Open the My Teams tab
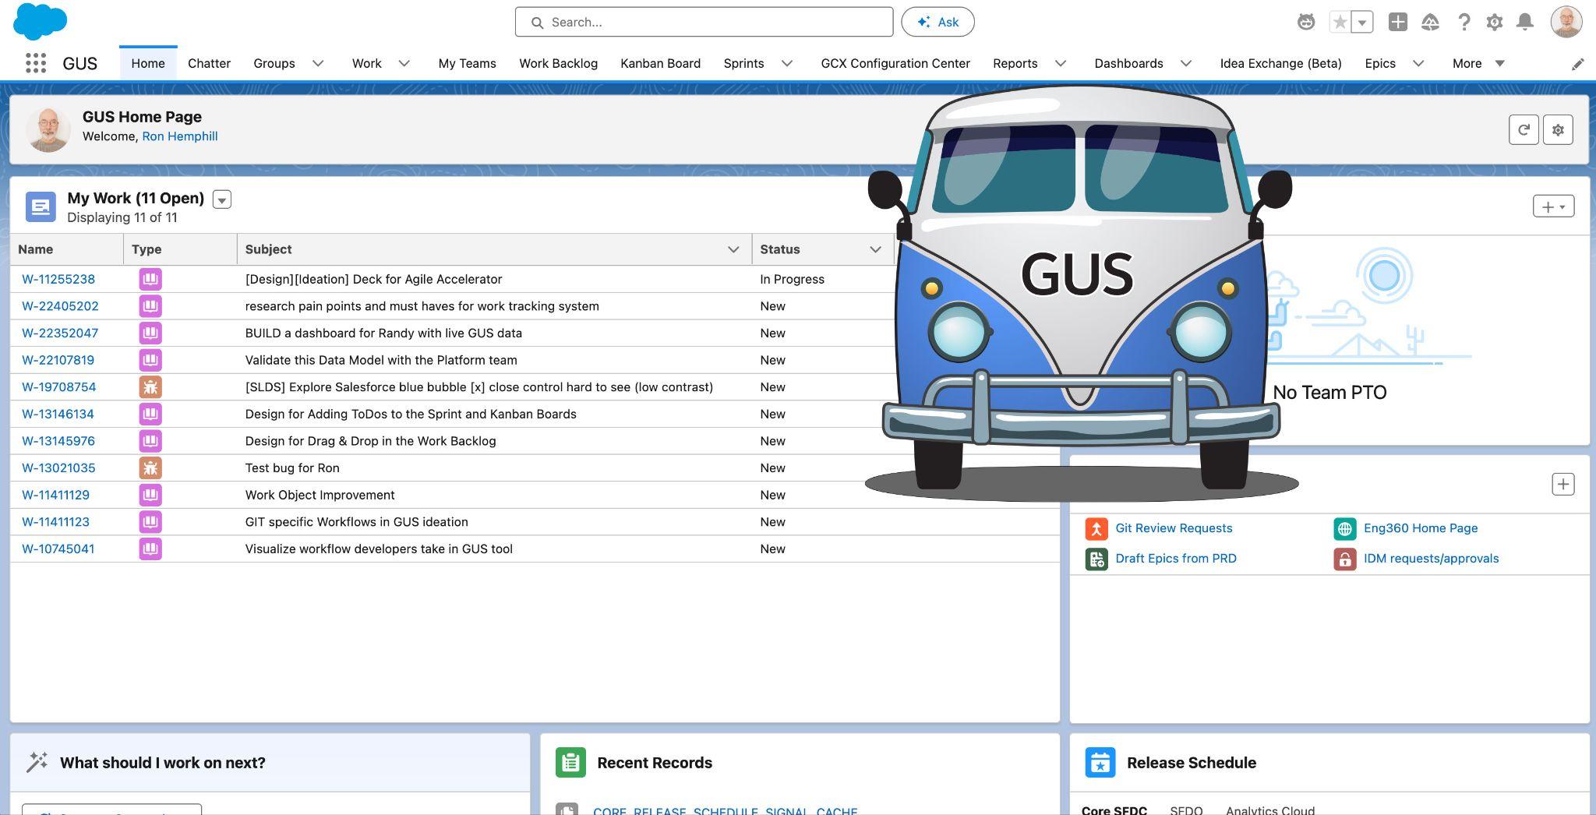 point(467,64)
